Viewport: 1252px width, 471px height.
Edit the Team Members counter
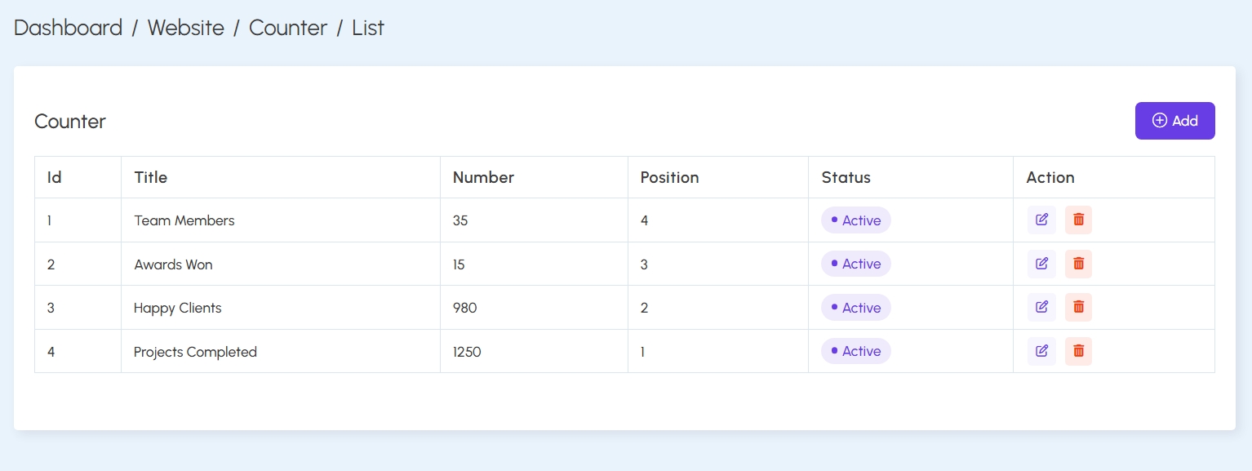pos(1041,220)
